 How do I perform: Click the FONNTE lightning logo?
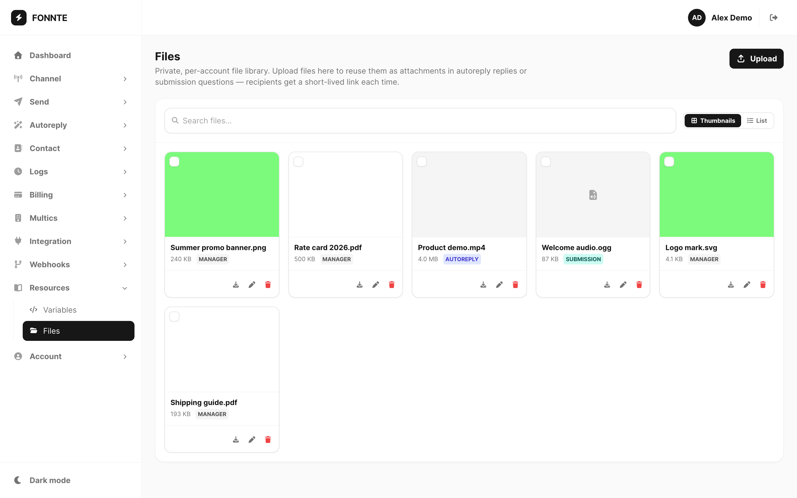pyautogui.click(x=19, y=17)
